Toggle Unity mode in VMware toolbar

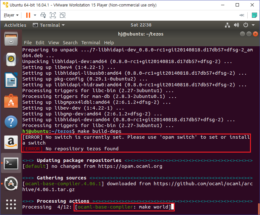point(63,15)
